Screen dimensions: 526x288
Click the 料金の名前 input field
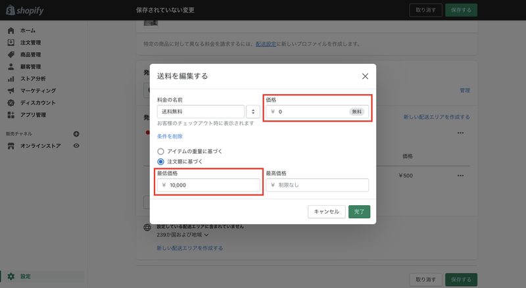(201, 111)
